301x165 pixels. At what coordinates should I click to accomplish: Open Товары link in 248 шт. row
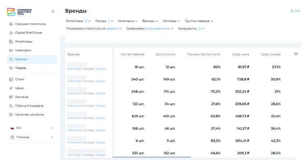click(x=100, y=93)
